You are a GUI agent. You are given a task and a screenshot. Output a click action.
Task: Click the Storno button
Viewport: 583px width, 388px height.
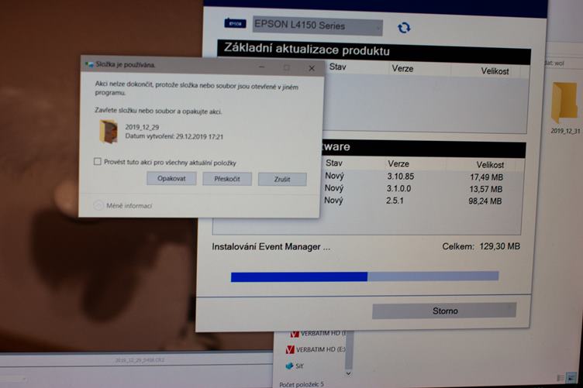point(444,311)
